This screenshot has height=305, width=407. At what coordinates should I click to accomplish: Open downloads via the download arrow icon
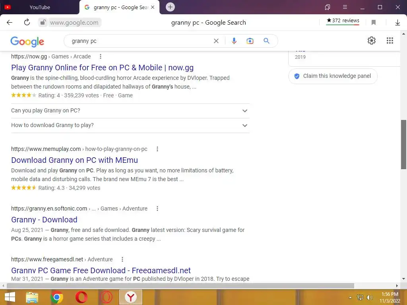[x=397, y=23]
